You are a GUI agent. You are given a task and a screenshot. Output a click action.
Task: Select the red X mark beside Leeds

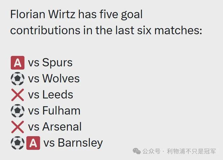pos(17,95)
